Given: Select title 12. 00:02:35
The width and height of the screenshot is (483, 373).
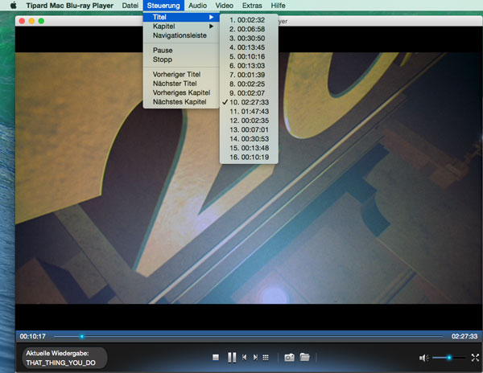Looking at the screenshot, I should point(249,121).
